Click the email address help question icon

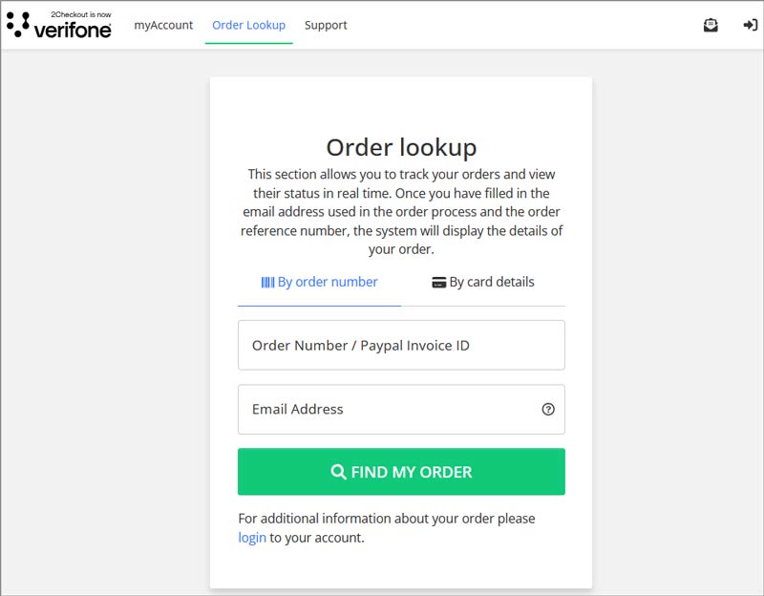coord(548,409)
